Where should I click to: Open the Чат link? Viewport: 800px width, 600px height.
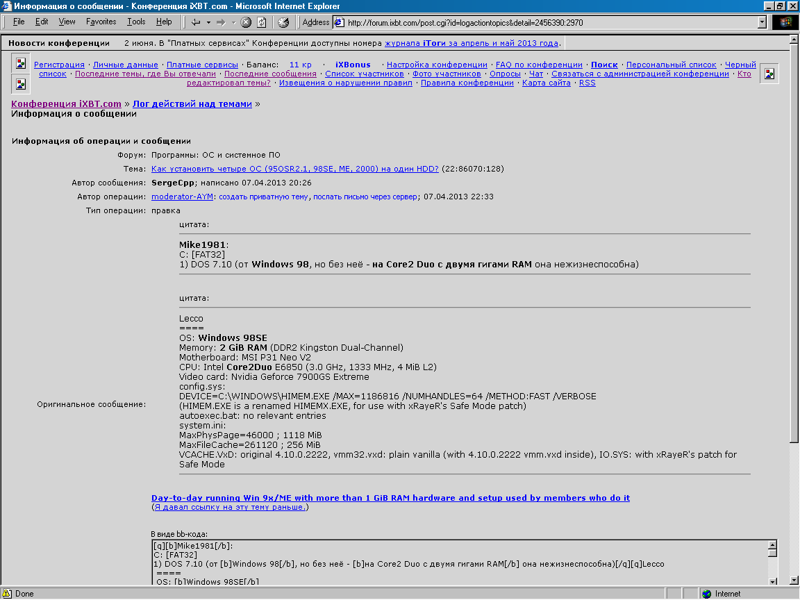point(536,74)
